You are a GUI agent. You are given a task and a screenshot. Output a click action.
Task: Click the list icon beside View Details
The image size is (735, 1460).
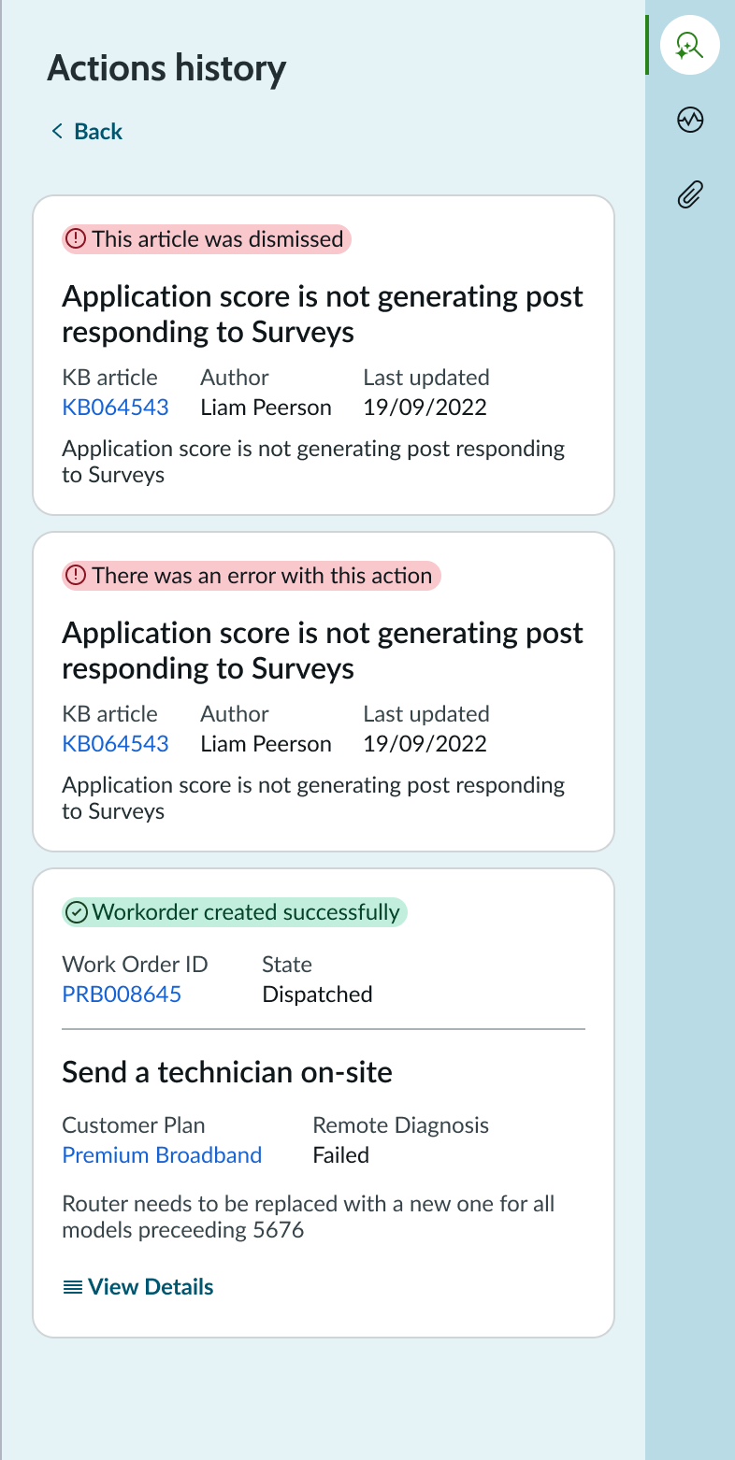point(71,1286)
